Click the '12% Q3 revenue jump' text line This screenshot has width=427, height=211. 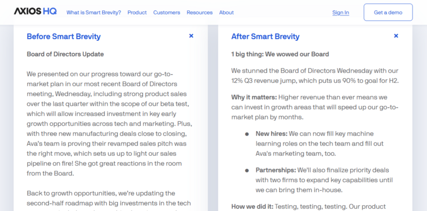click(315, 80)
